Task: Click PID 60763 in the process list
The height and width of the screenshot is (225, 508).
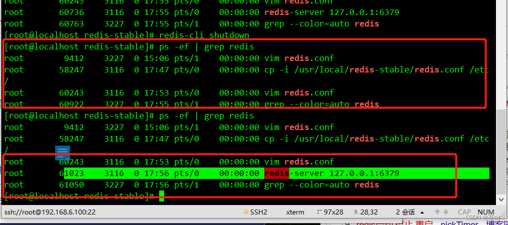Action: 72,23
